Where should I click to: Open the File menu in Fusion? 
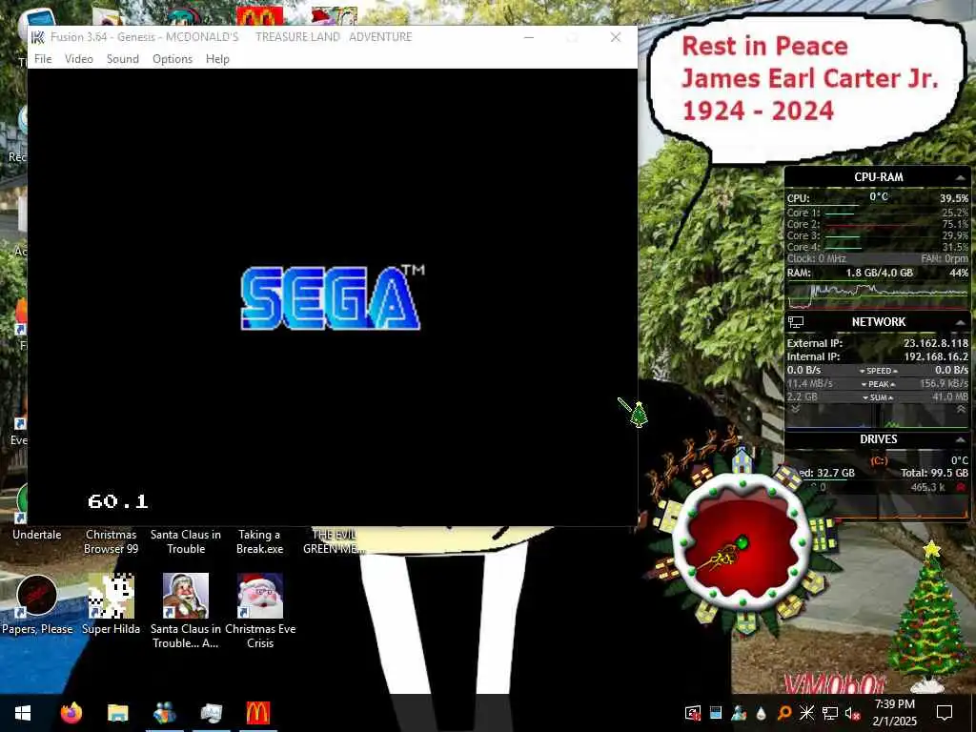[43, 58]
